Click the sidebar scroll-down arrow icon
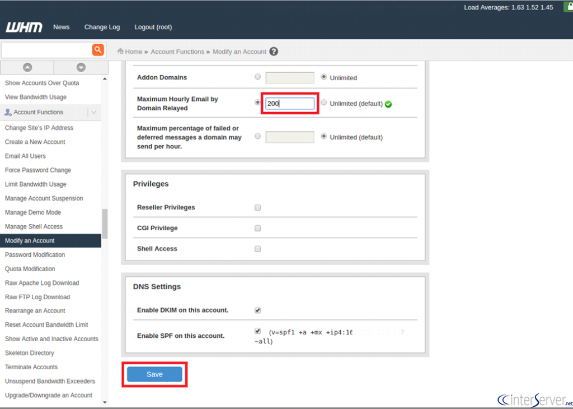This screenshot has width=573, height=409. tap(81, 67)
